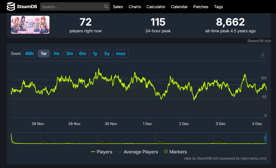This screenshot has height=168, width=276.
Task: Click the 115 24-hour peak stat
Action: [158, 25]
